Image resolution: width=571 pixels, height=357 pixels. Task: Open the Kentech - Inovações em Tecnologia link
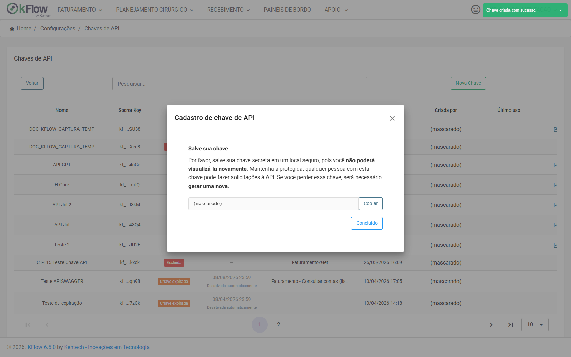(x=107, y=347)
